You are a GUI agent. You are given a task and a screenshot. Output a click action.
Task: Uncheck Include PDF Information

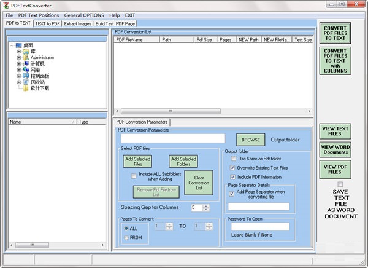(x=232, y=177)
